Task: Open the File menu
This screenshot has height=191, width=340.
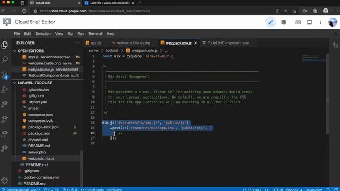Action: point(16,34)
